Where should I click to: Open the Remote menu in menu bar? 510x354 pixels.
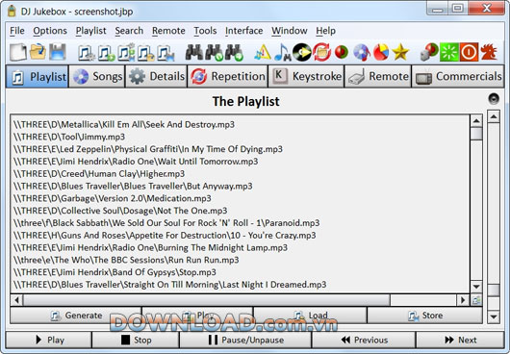tap(168, 31)
